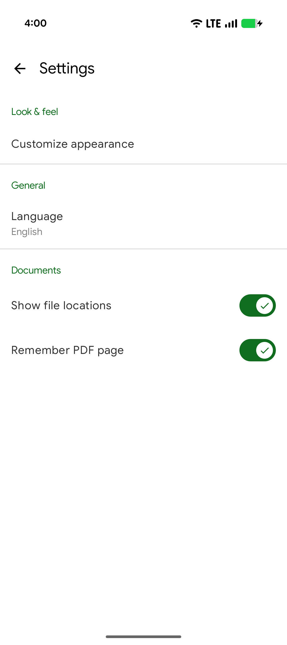Tap the Documents section header

pos(36,270)
